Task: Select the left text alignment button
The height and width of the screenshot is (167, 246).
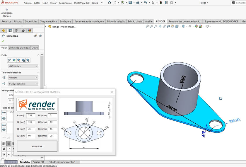Action: [x=4, y=144]
